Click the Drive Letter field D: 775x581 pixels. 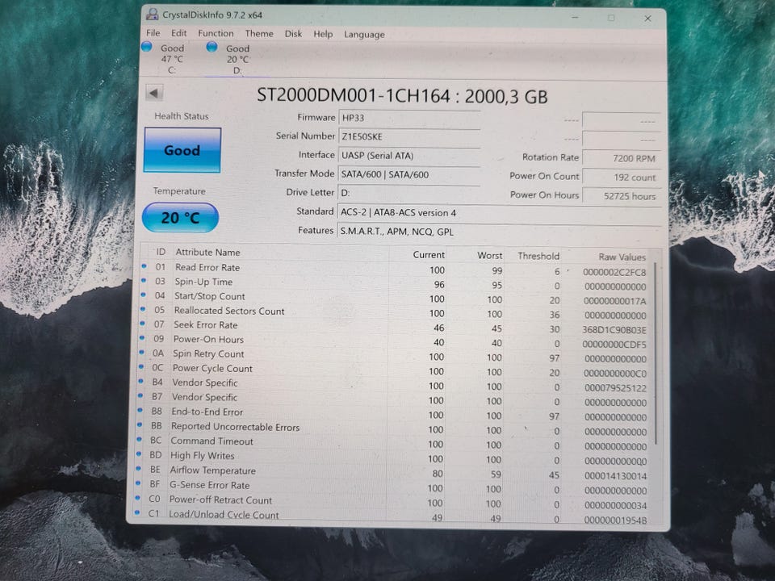pyautogui.click(x=408, y=193)
